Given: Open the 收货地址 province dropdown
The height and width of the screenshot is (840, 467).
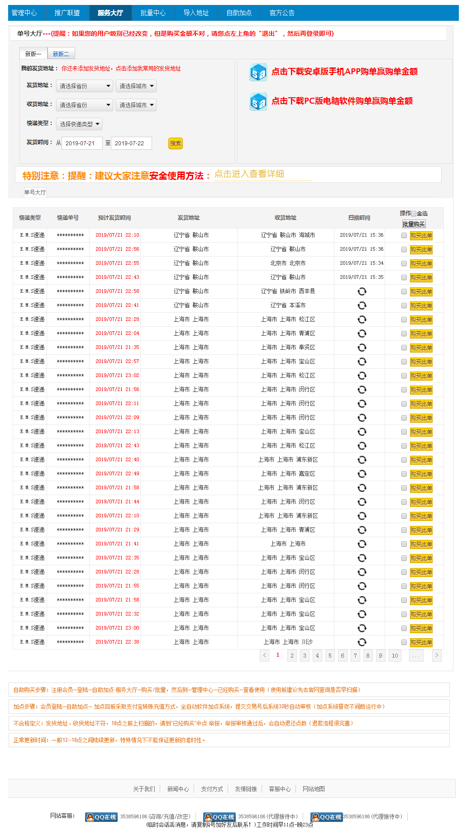Looking at the screenshot, I should [x=85, y=105].
